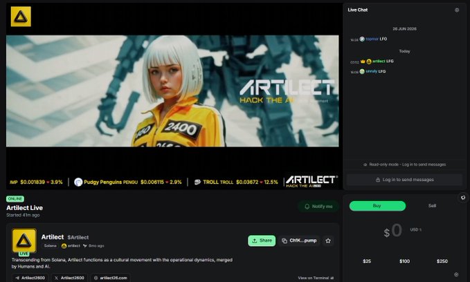Click the artilect avatar in its chat message
This screenshot has width=470, height=282.
pyautogui.click(x=369, y=62)
